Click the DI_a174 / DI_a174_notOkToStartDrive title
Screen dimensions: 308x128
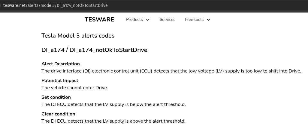94,50
